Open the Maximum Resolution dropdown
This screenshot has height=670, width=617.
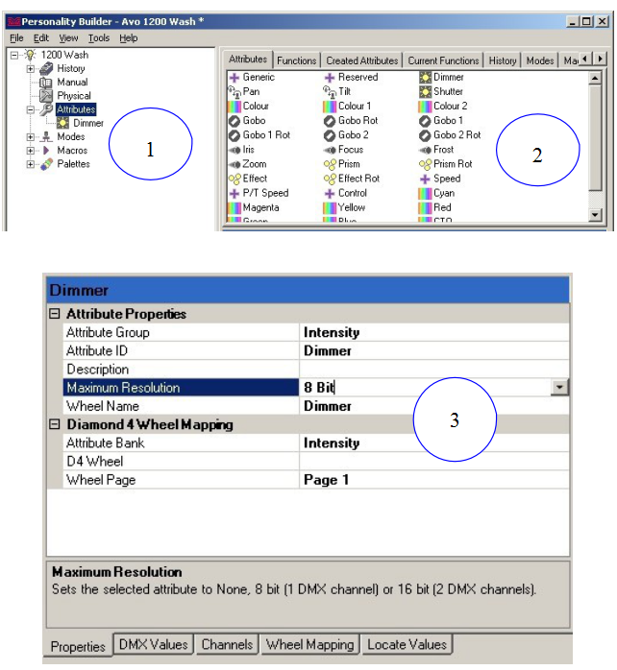coord(559,387)
